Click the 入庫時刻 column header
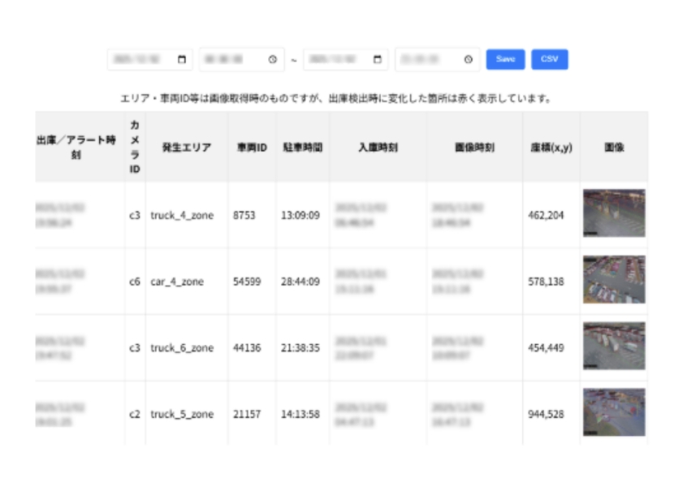The height and width of the screenshot is (487, 674). point(378,148)
